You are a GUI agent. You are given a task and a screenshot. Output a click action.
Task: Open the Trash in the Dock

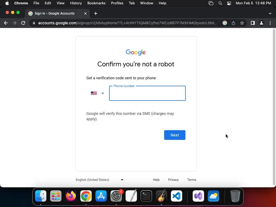(x=235, y=196)
